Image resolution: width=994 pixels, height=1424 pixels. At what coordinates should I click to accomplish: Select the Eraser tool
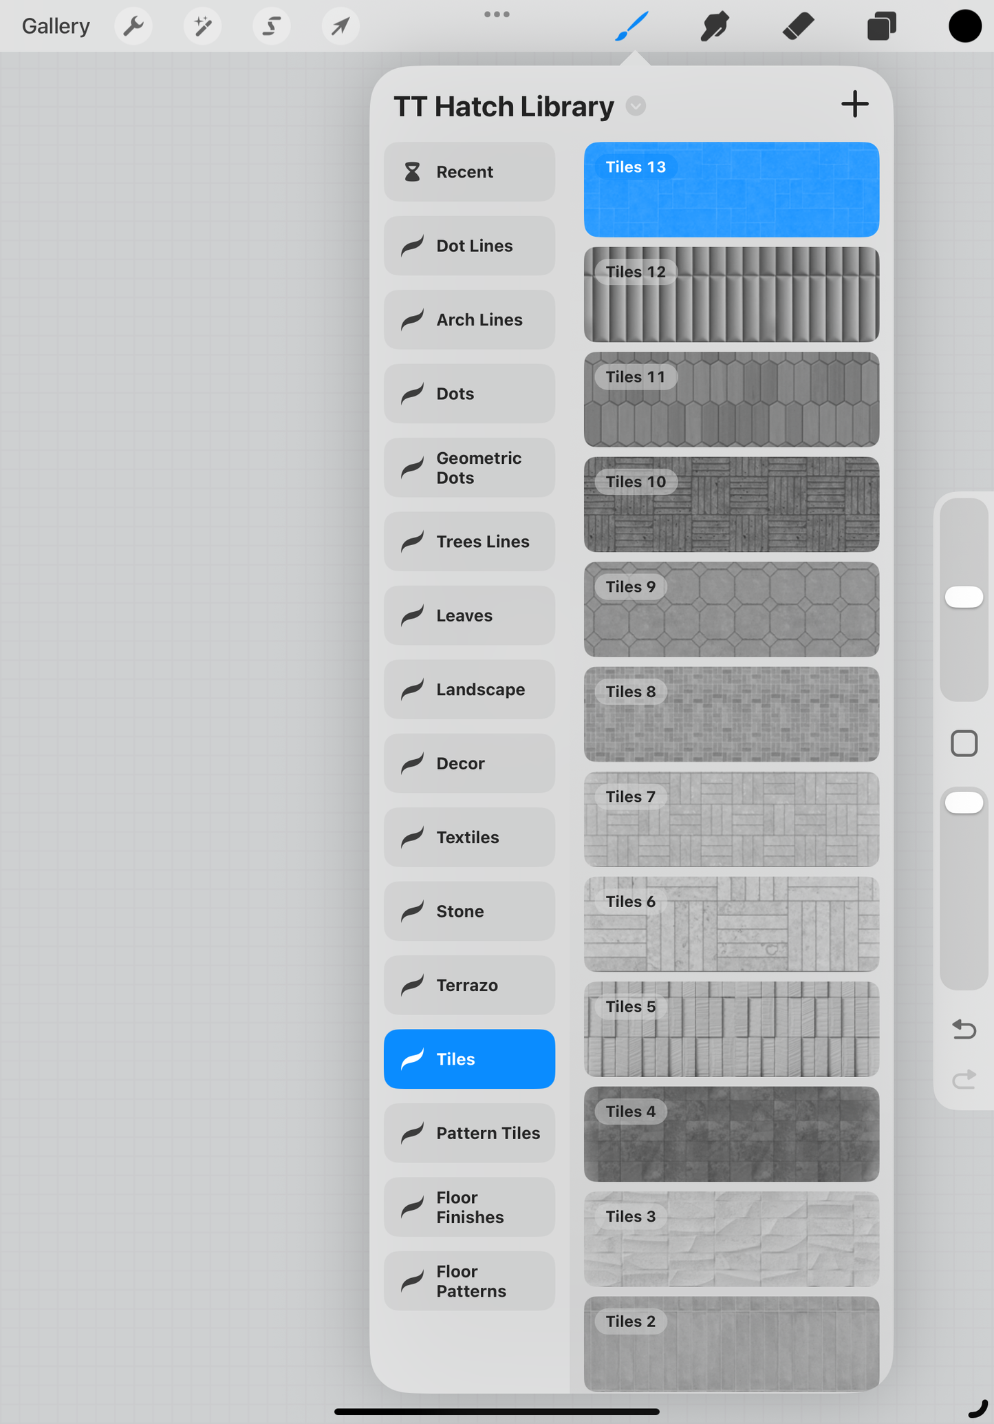(798, 26)
